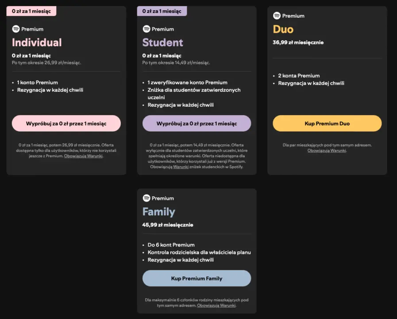Click the Family plan title
397x319 pixels.
[x=158, y=212]
